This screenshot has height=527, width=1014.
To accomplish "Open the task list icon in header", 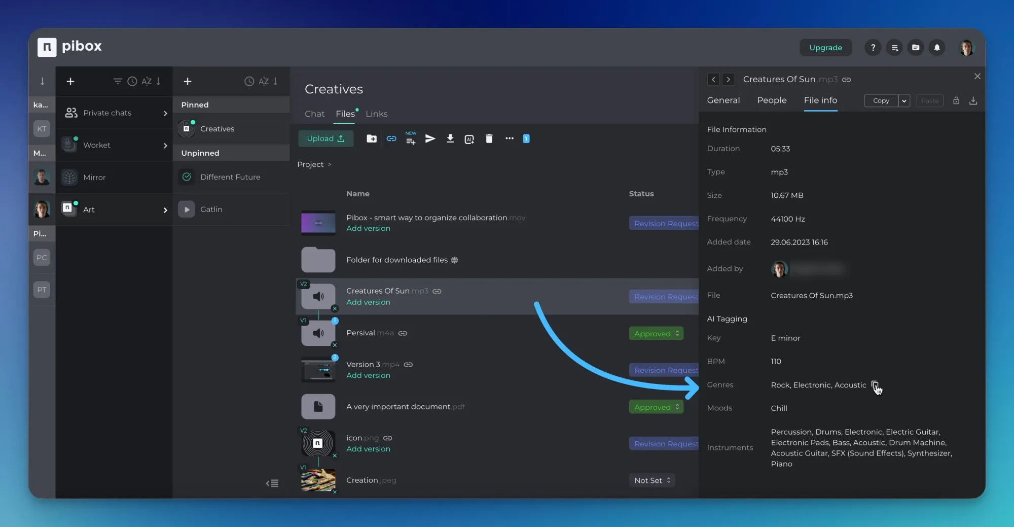I will click(894, 47).
